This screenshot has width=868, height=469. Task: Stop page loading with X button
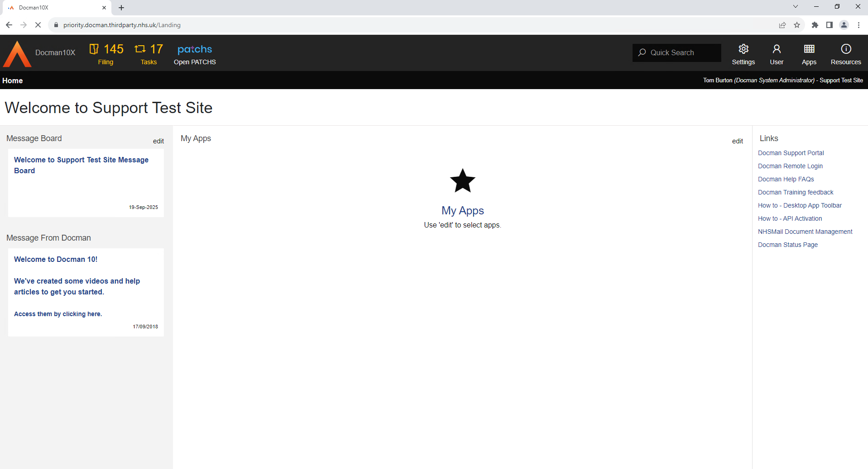[x=38, y=25]
